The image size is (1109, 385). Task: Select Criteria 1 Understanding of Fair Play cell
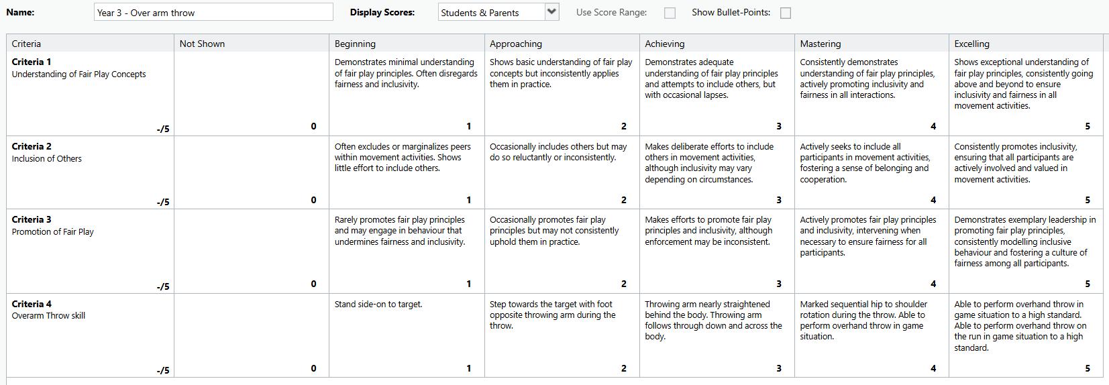[x=90, y=94]
